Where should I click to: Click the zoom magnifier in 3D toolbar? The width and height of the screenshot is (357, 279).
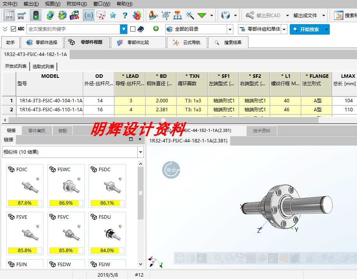(x=219, y=258)
